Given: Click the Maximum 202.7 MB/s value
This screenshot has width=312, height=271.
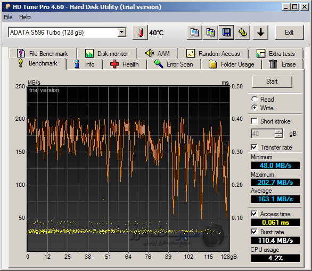Looking at the screenshot, I should click(275, 183).
